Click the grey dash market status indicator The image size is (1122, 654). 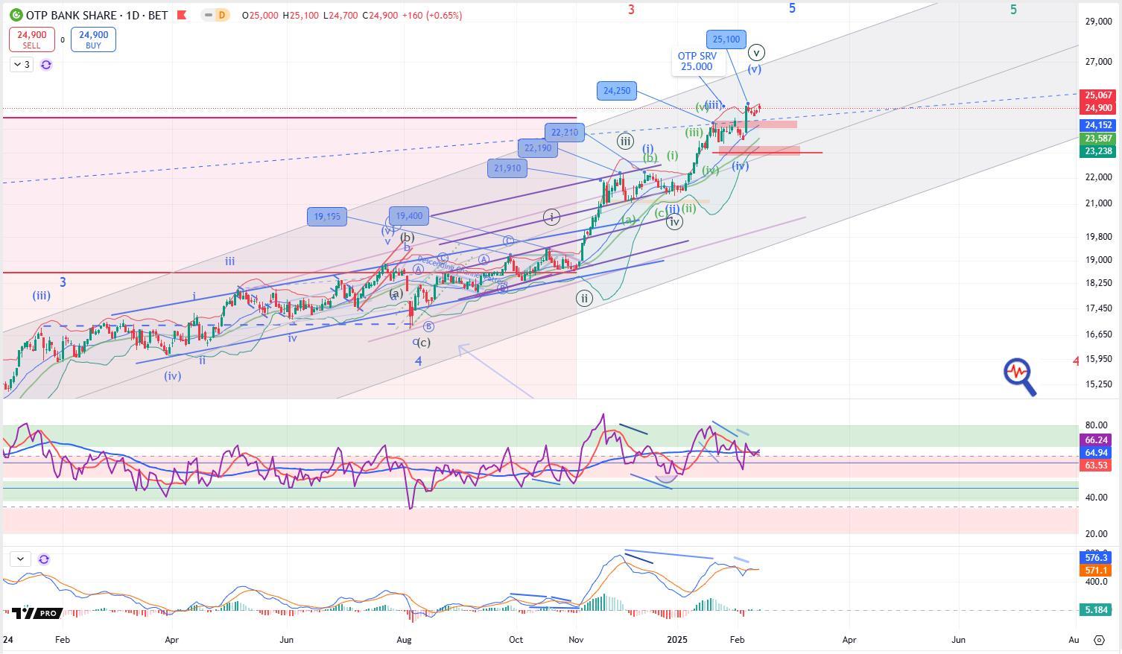208,15
